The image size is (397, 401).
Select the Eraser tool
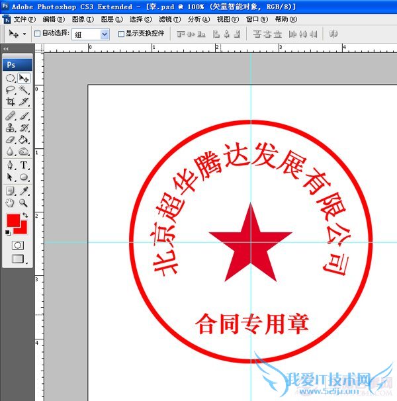[x=10, y=140]
